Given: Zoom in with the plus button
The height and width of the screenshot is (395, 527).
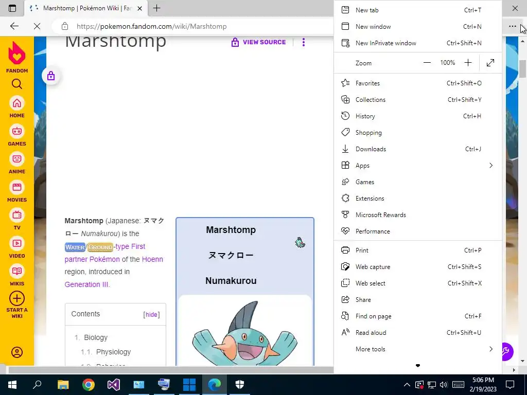Looking at the screenshot, I should click(x=468, y=63).
